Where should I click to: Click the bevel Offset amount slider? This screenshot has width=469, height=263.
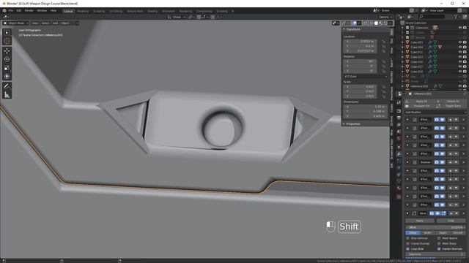coord(435,227)
